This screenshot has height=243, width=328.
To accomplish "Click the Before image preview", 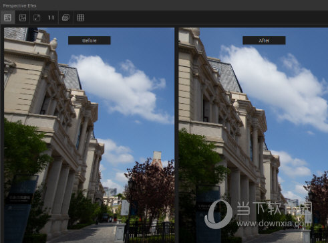I will point(89,135).
